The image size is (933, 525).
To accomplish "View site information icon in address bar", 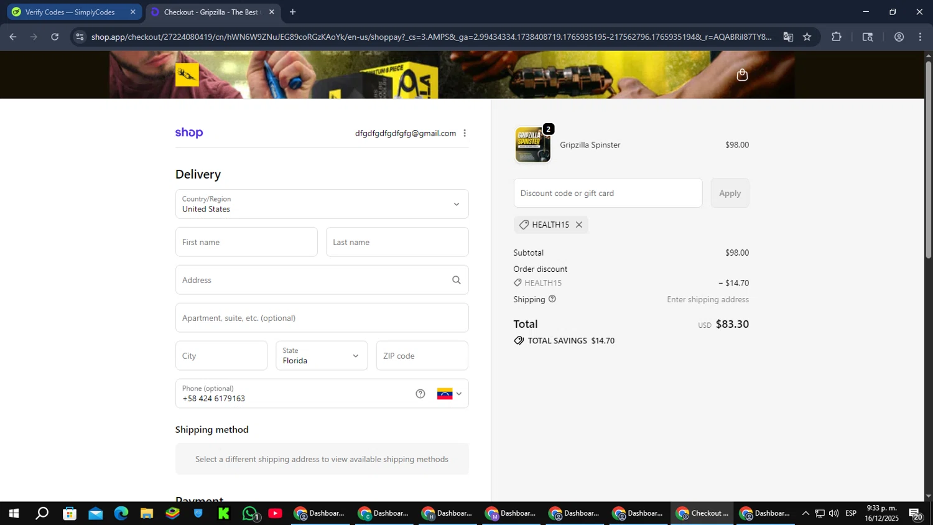I will (x=80, y=37).
